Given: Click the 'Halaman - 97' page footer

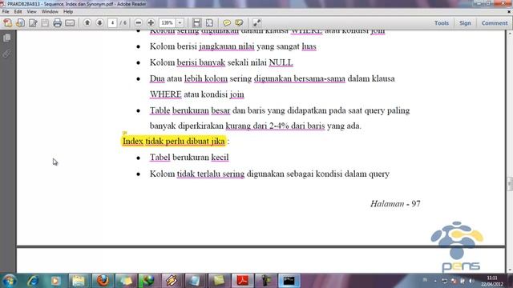Looking at the screenshot, I should tap(395, 204).
